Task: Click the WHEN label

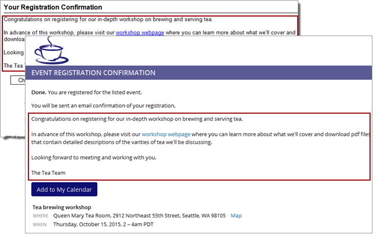Action: click(x=40, y=225)
